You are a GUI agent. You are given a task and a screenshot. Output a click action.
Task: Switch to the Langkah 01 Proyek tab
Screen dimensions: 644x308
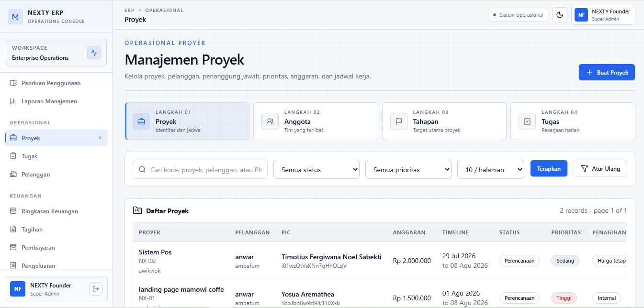click(x=187, y=121)
